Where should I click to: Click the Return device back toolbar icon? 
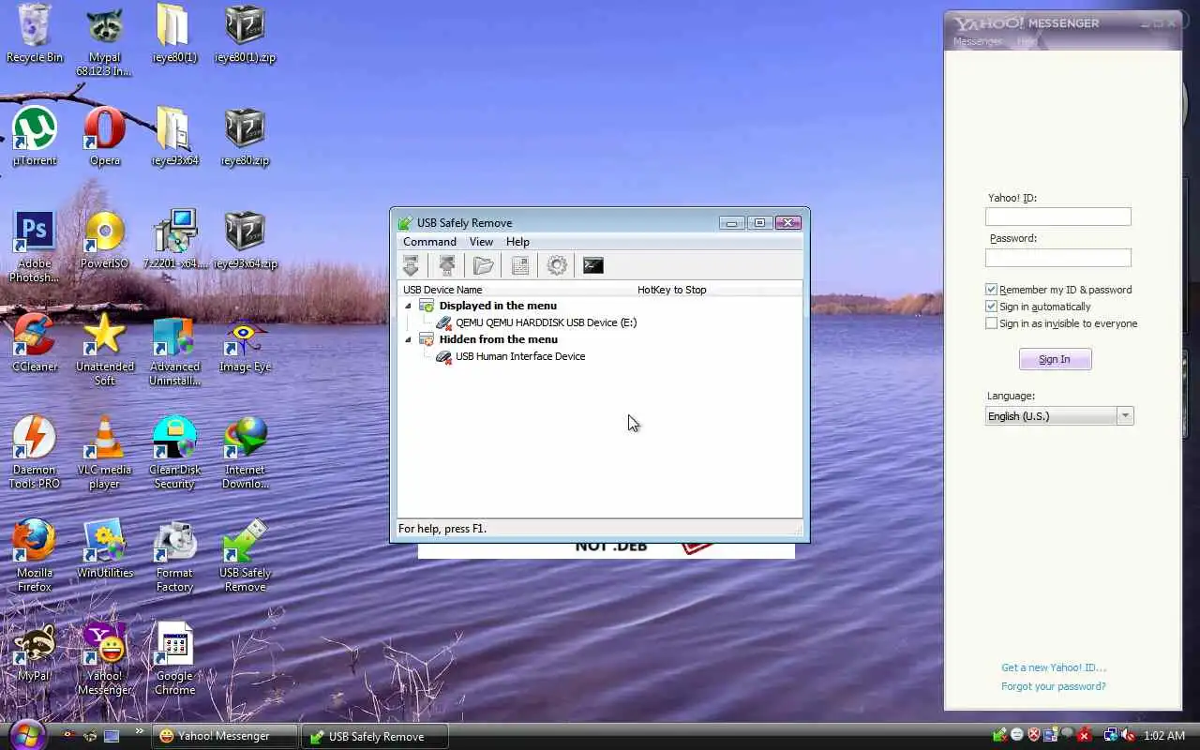coord(447,265)
